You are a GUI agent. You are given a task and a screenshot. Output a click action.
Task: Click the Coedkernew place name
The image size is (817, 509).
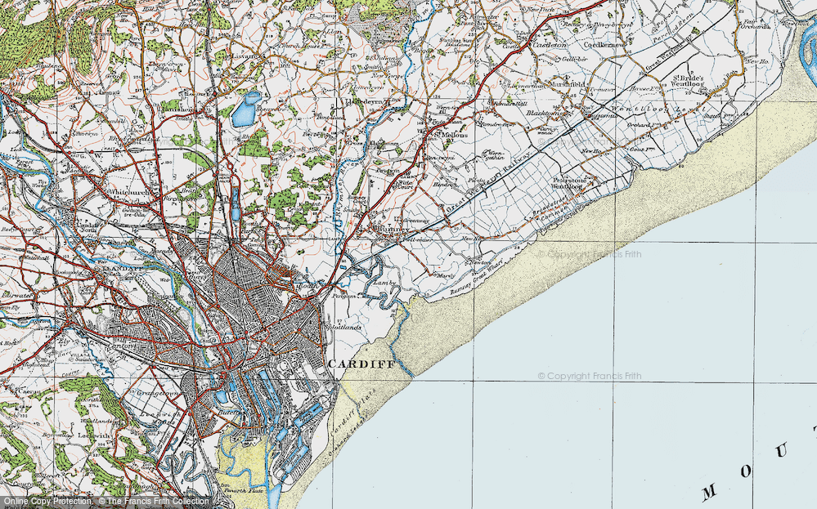[604, 45]
